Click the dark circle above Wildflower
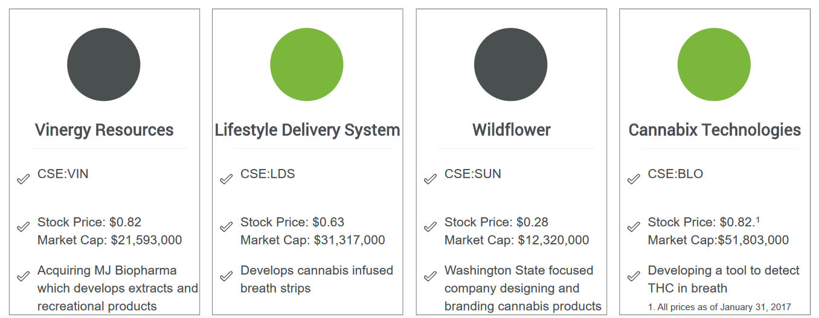 coord(510,65)
